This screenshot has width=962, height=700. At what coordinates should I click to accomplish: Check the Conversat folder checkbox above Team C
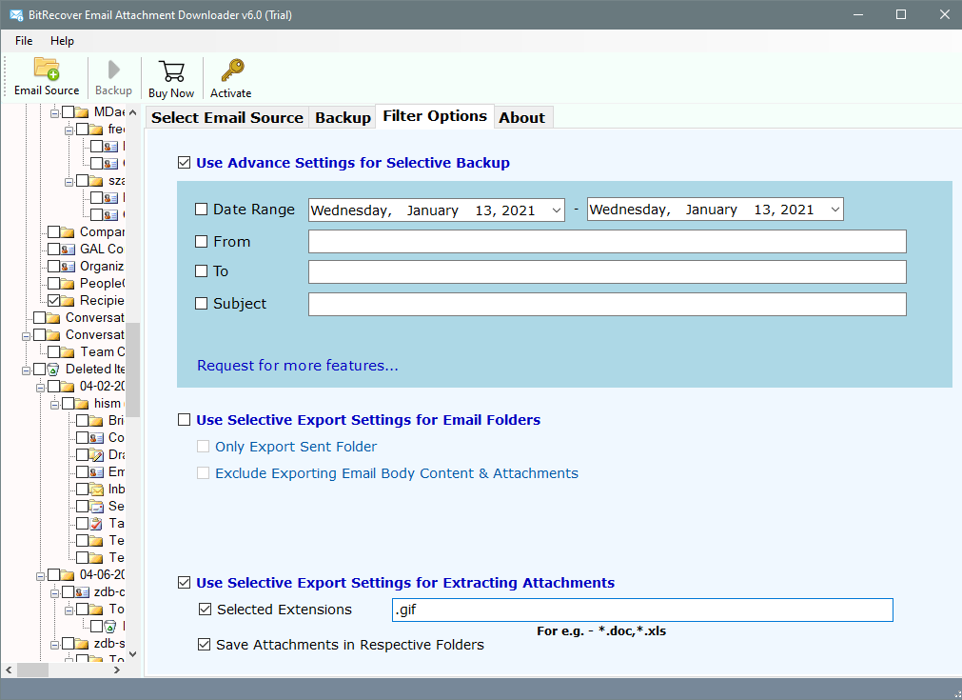pyautogui.click(x=39, y=334)
